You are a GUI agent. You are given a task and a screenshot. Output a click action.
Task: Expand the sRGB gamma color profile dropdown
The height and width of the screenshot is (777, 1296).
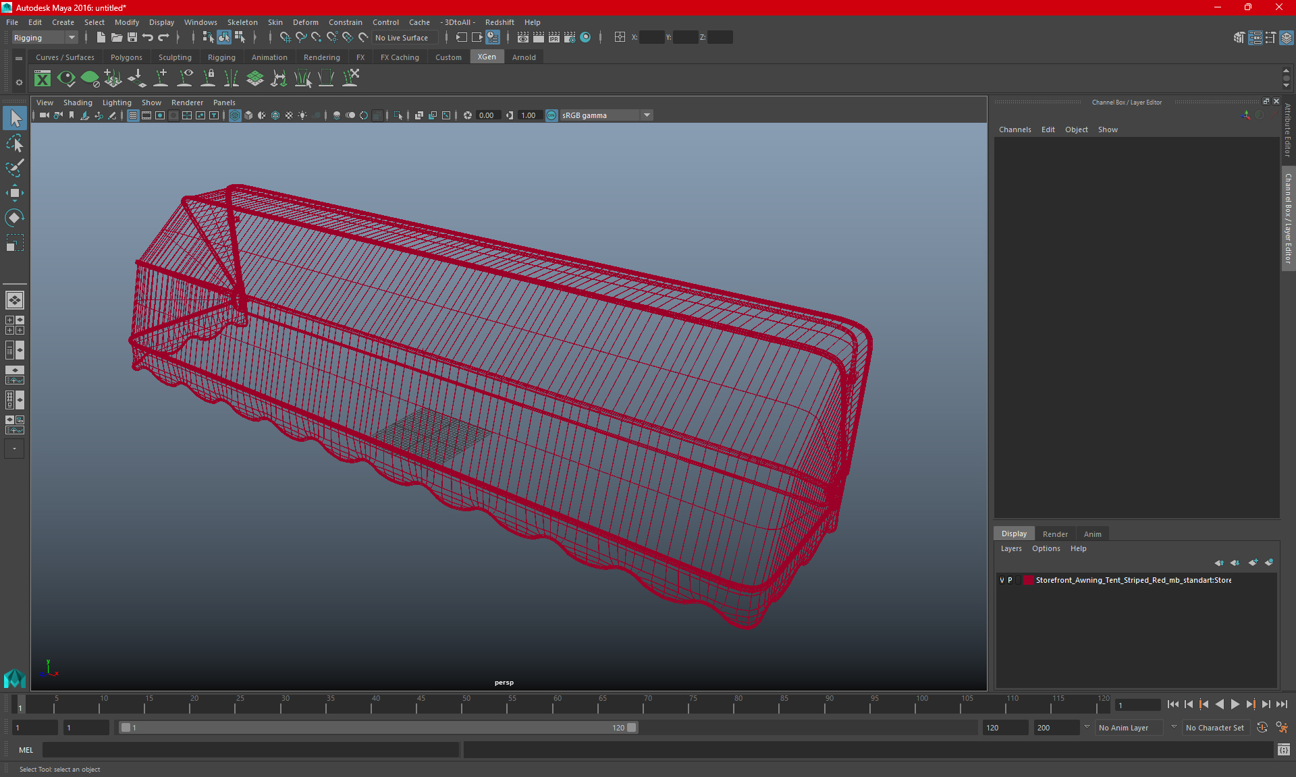pyautogui.click(x=647, y=115)
